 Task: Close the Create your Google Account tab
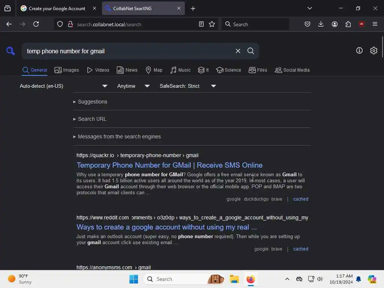tap(94, 8)
